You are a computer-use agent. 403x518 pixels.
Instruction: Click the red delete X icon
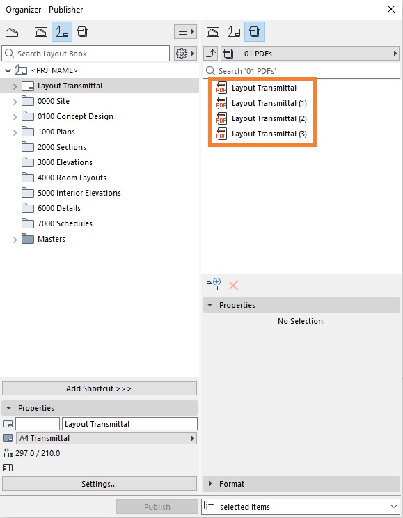[x=234, y=285]
